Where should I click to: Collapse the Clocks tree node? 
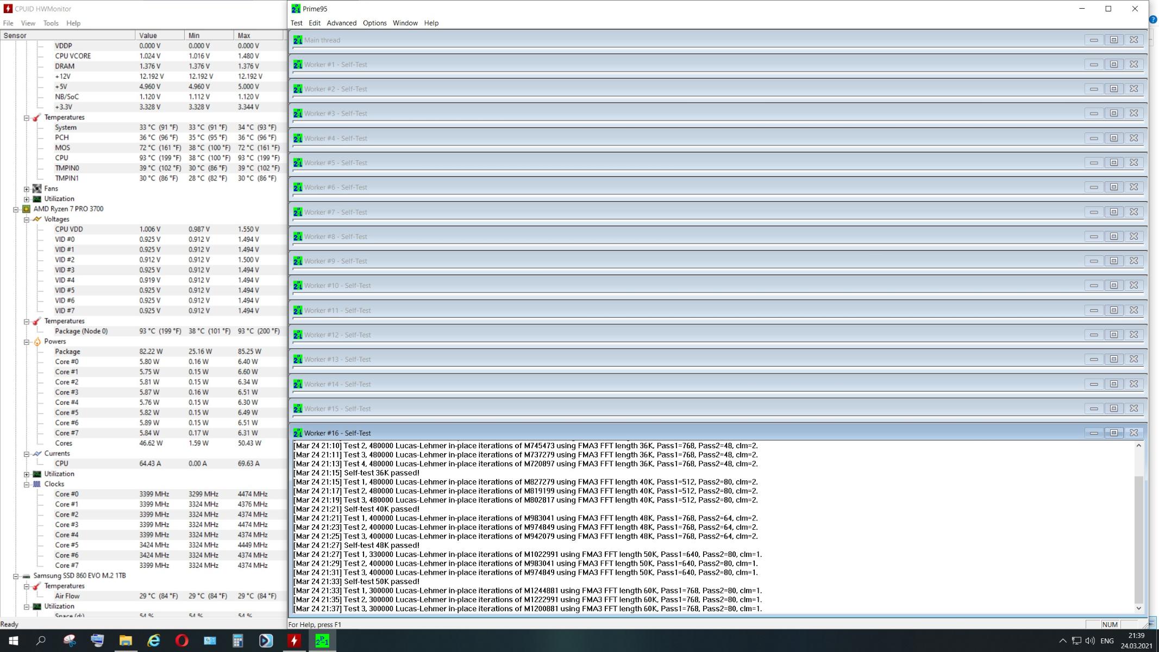pos(26,484)
